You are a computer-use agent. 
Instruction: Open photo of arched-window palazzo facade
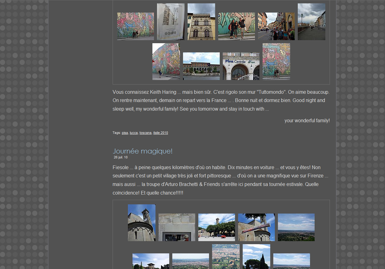click(201, 22)
